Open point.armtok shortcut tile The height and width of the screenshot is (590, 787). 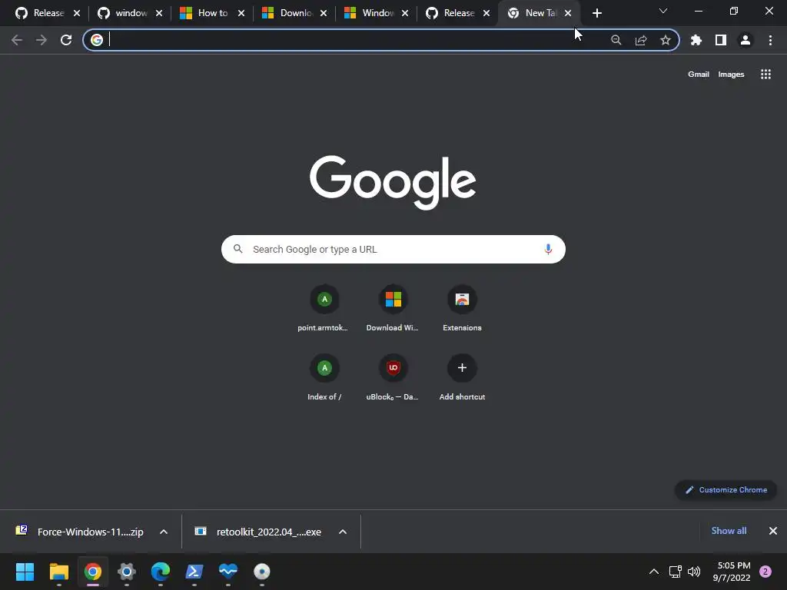[324, 307]
